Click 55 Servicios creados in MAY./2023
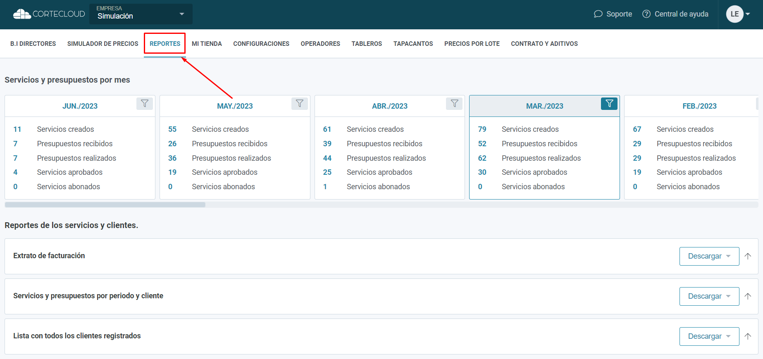The image size is (763, 359). (208, 129)
